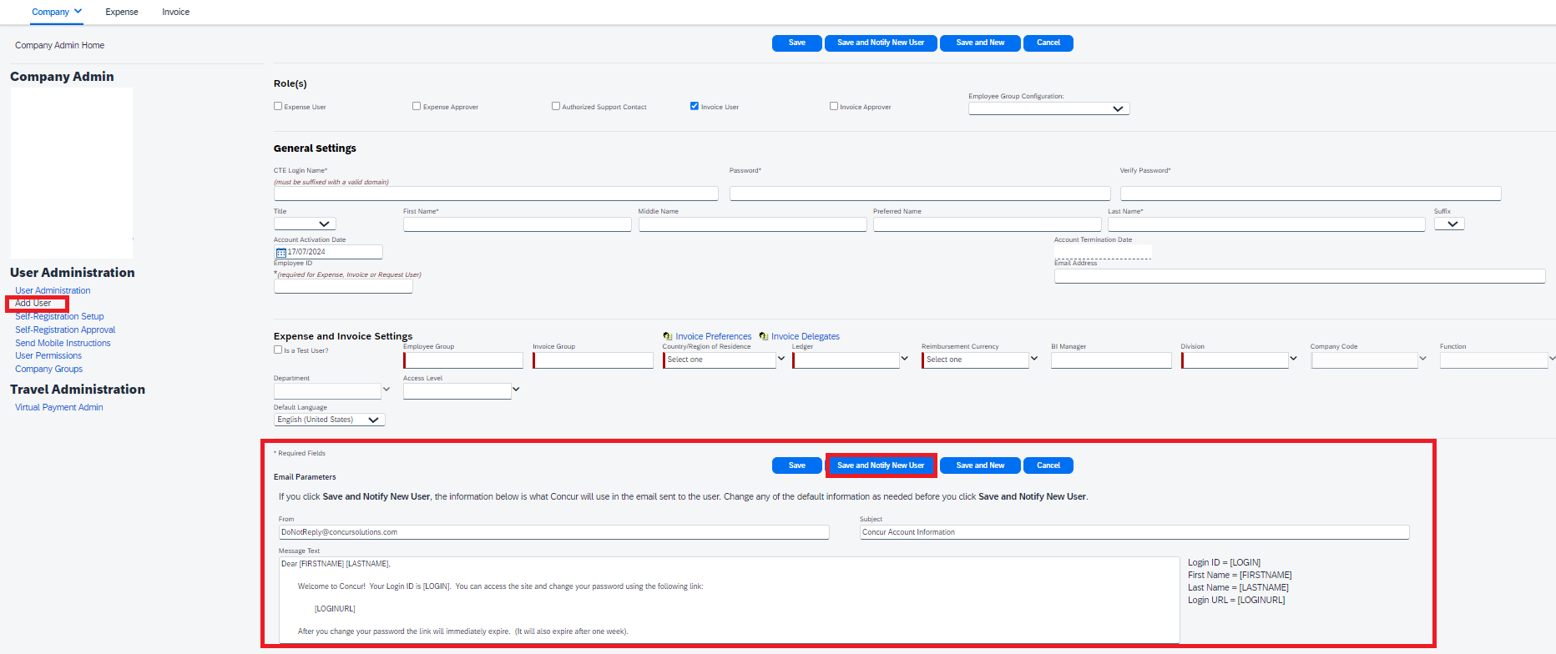The image size is (1556, 654).
Task: Select Add User in sidebar
Action: (33, 303)
